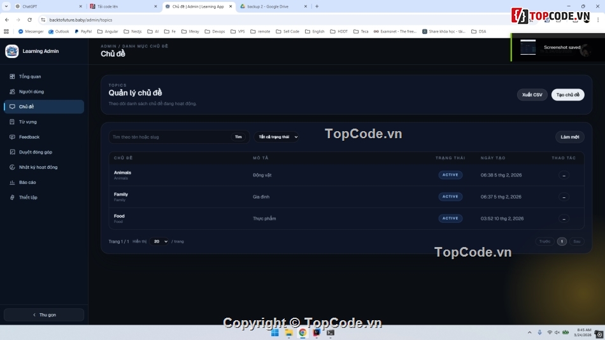
Task: Open the rows-per-page 20 dropdown
Action: 159,241
